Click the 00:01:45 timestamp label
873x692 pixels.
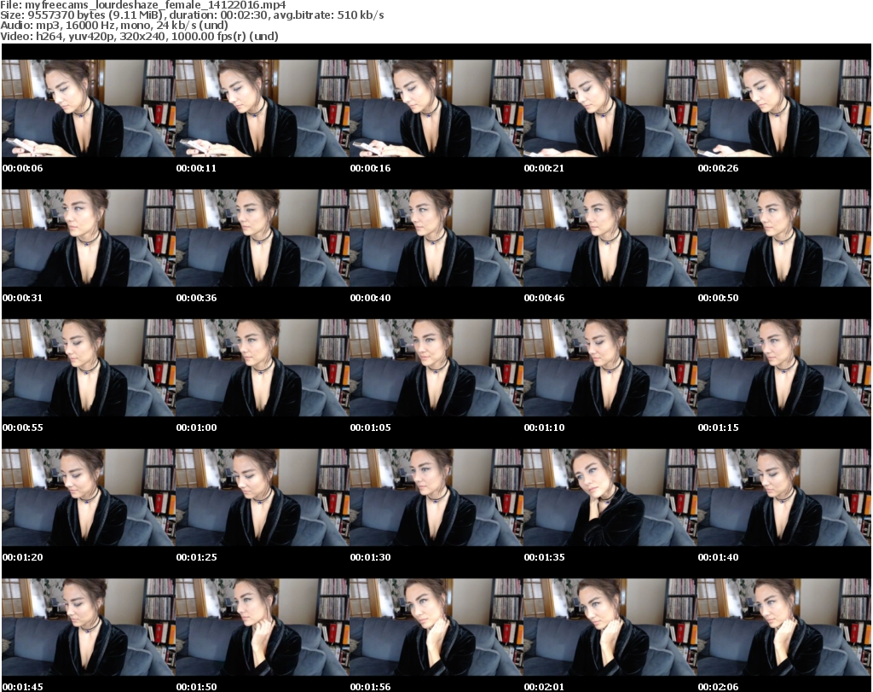pyautogui.click(x=23, y=687)
